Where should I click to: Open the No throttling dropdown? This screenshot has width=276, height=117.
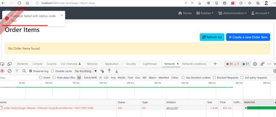point(86,71)
